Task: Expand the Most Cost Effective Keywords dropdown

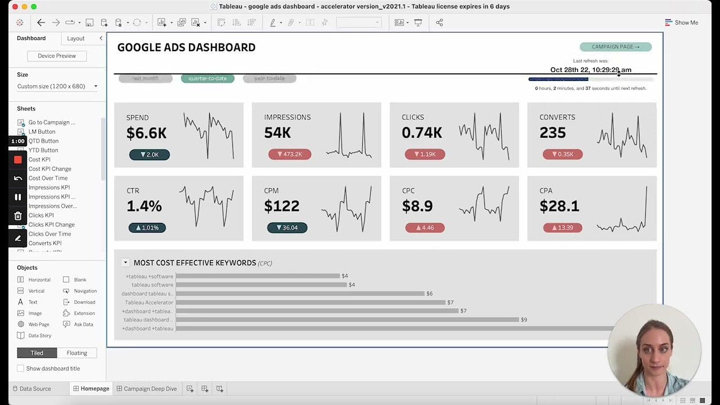Action: click(125, 263)
